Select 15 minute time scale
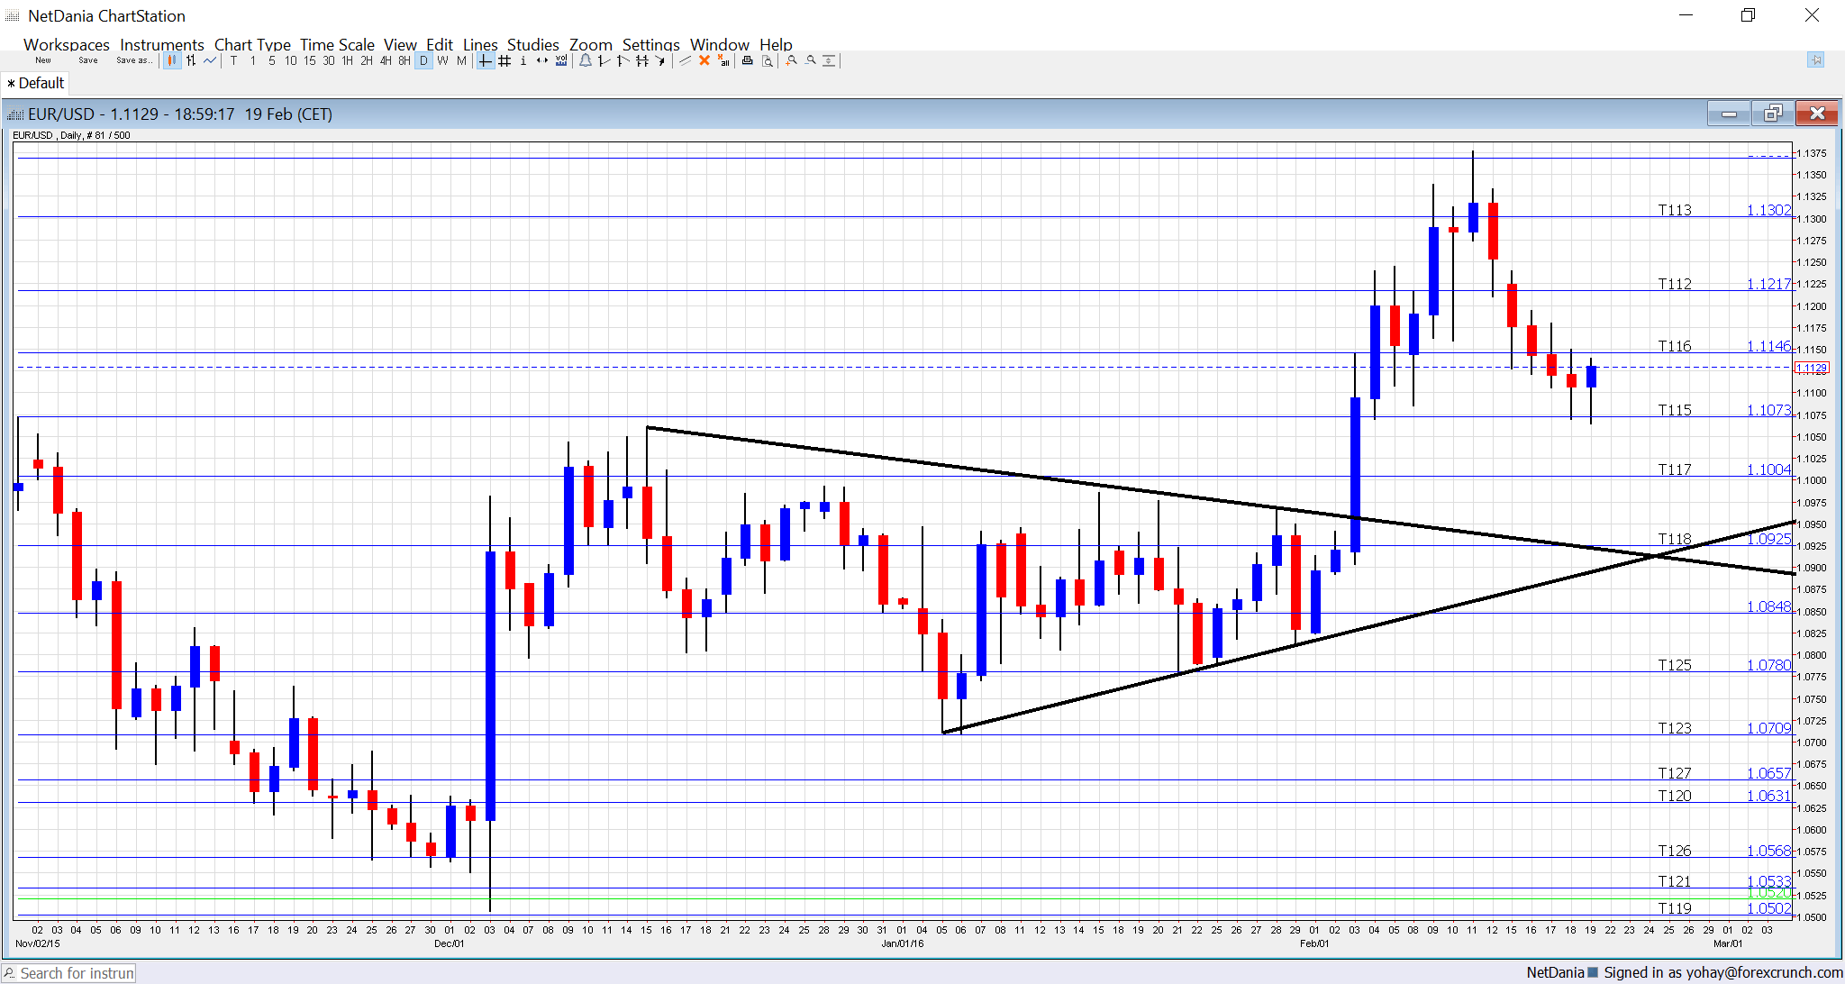The height and width of the screenshot is (984, 1845). [x=310, y=60]
